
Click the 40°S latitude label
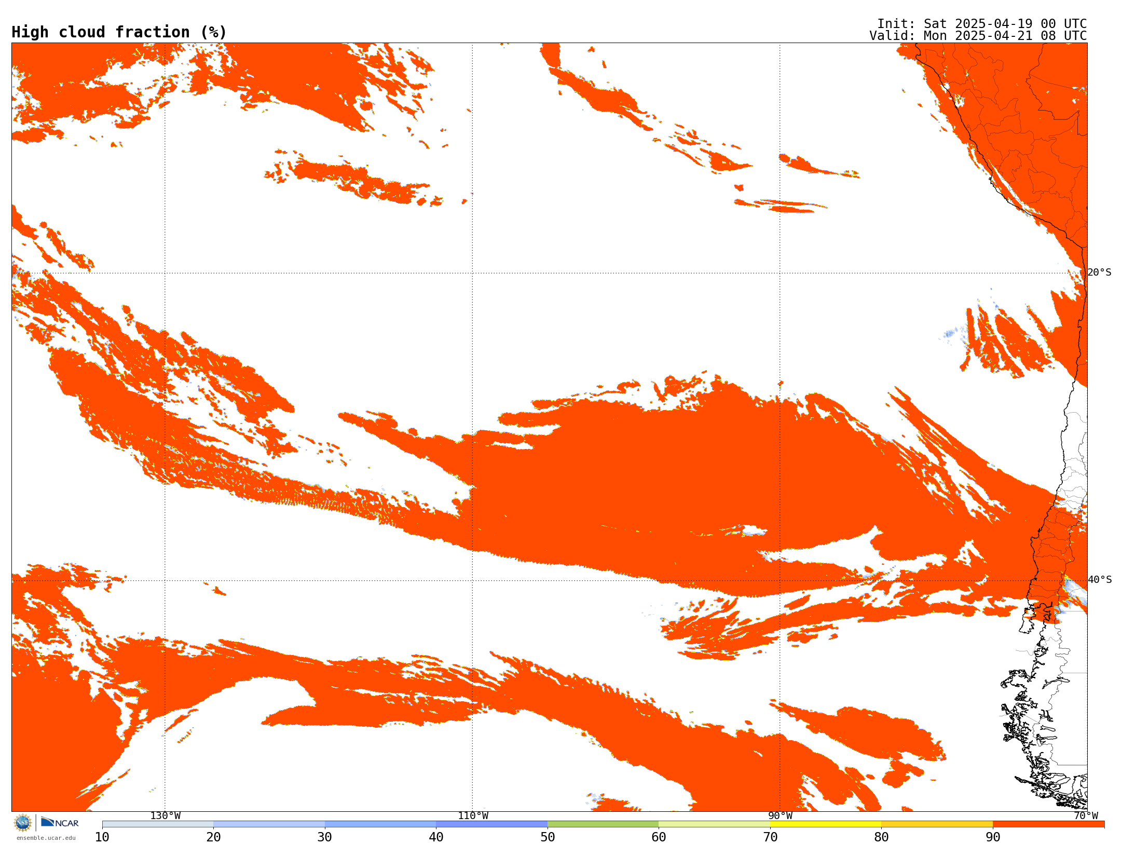click(1099, 580)
